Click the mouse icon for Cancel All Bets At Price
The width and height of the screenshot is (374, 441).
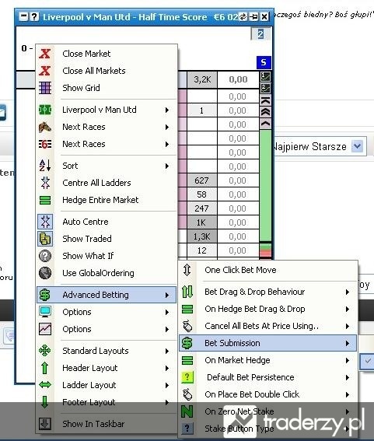pyautogui.click(x=187, y=326)
